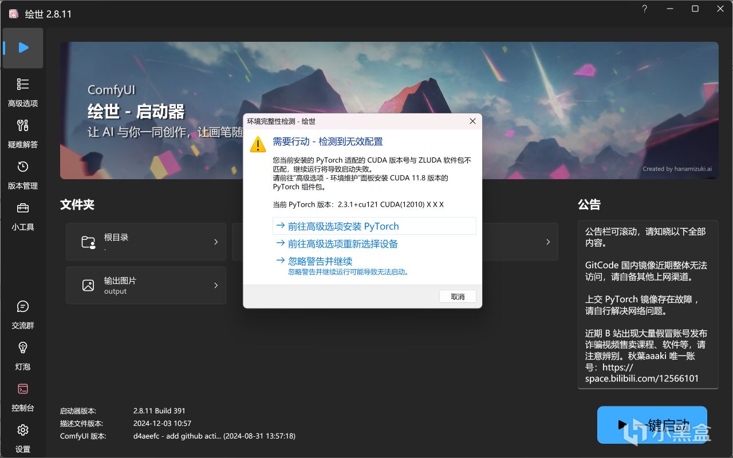Close the 绘世 launcher window
This screenshot has height=458, width=733.
click(x=720, y=9)
